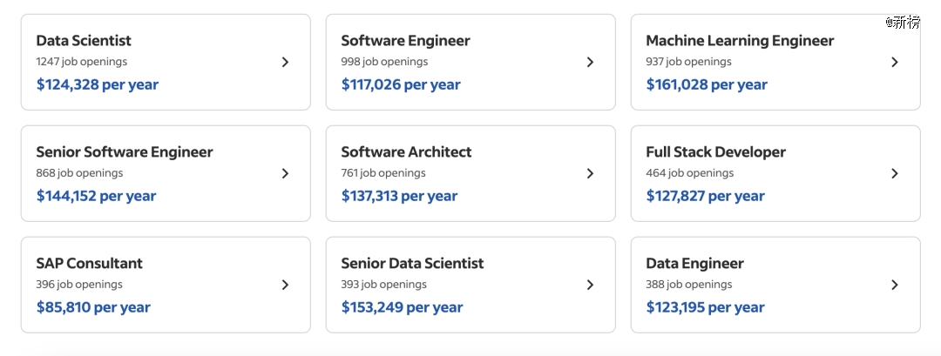Open the Data Scientist job title
The height and width of the screenshot is (356, 941).
point(84,40)
